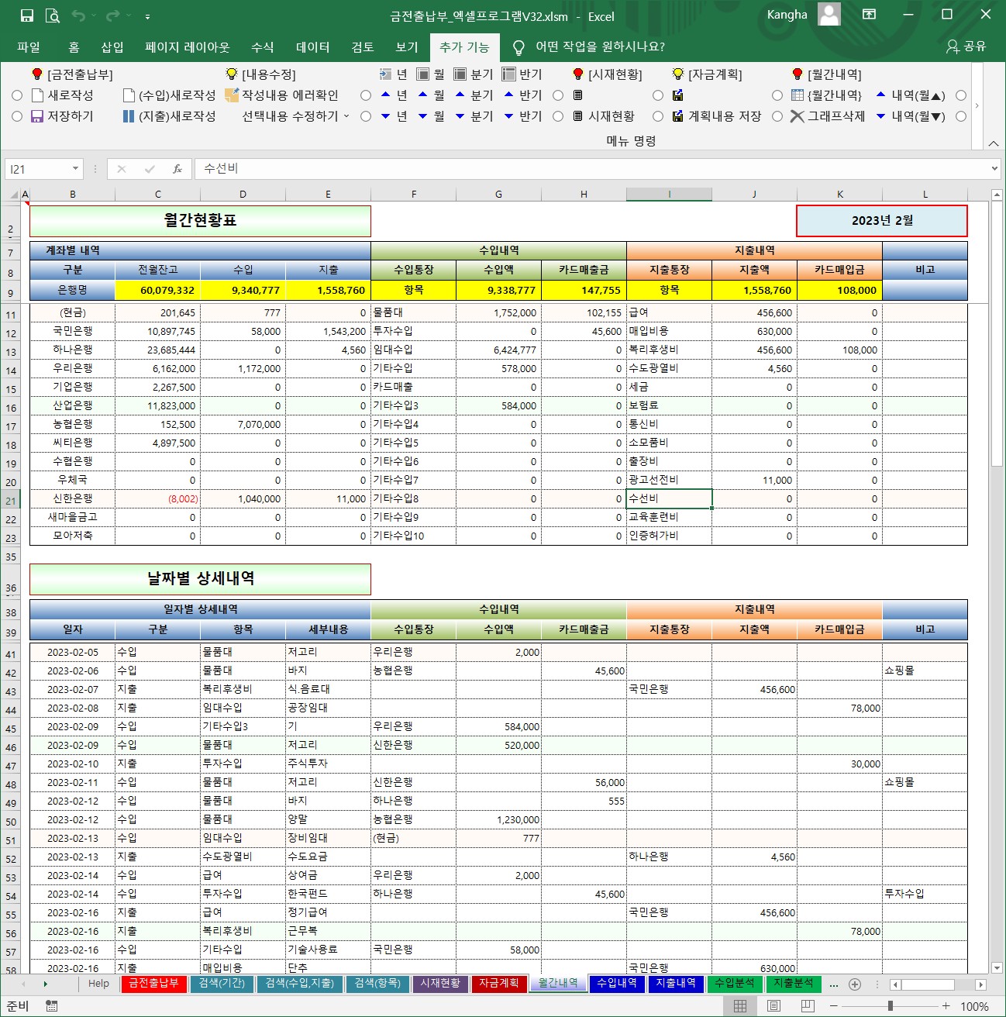Click the 저장하기 floppy disk icon
Screen dimensions: 1006x1017
37,116
